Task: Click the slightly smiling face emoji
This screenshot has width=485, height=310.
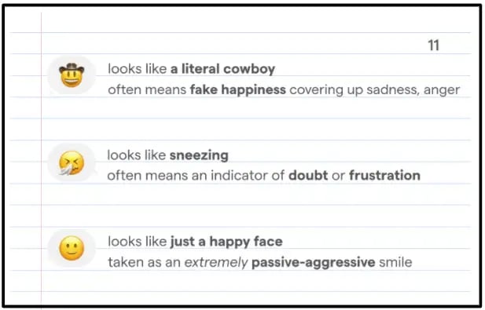Action: click(x=72, y=248)
